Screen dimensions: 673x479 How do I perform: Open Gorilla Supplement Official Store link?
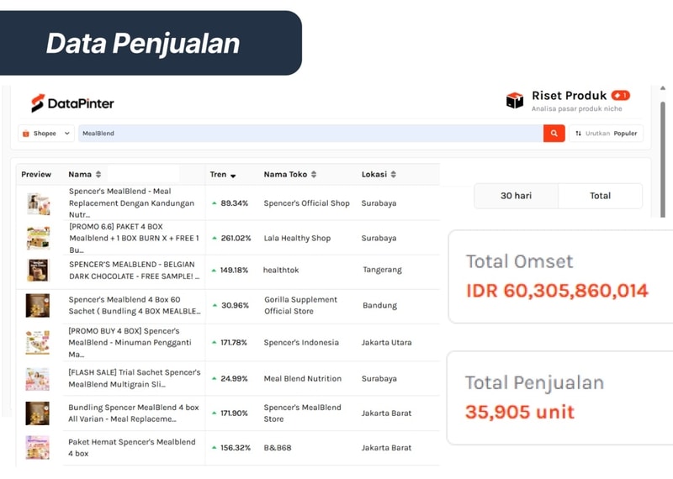click(300, 305)
